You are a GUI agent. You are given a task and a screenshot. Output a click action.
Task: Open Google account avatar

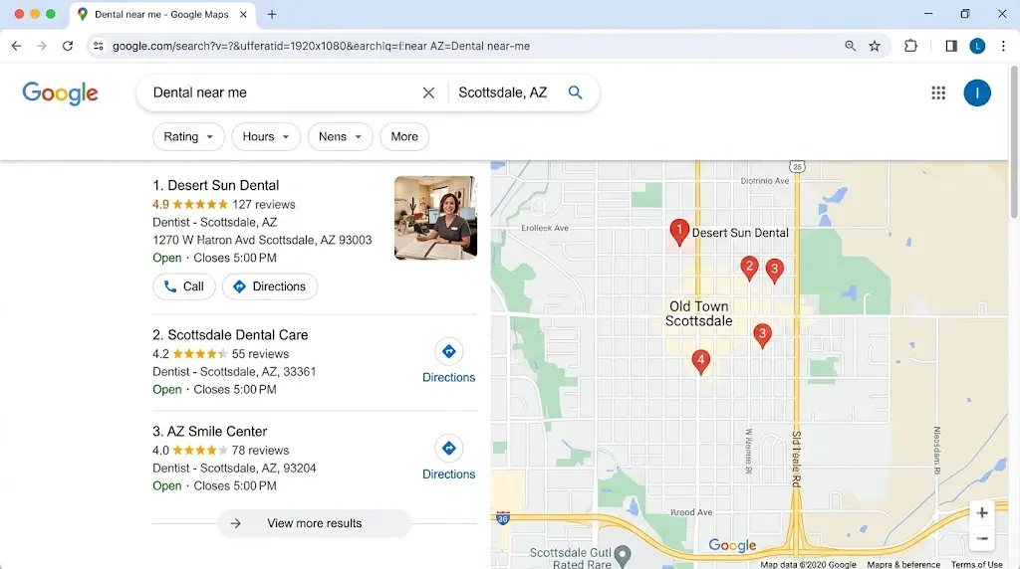point(977,93)
